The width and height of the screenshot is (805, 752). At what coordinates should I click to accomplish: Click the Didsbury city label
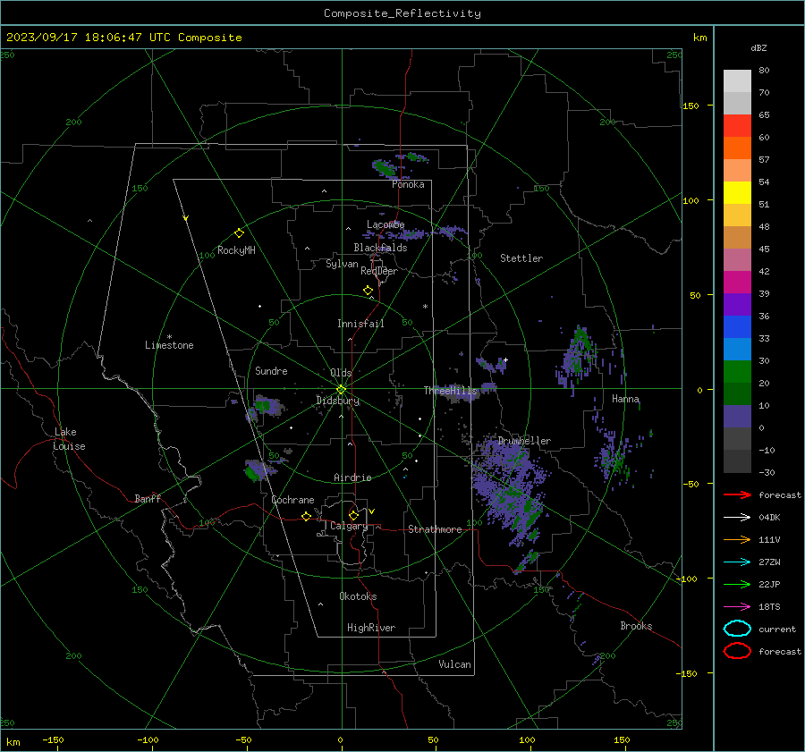[x=337, y=401]
